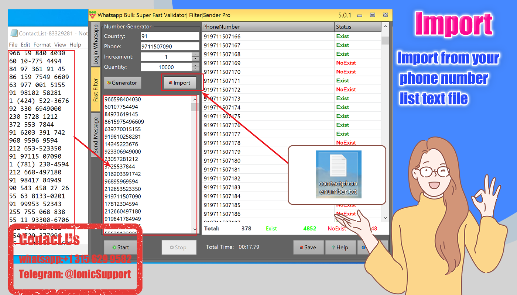Click the Notepad document icon beside ContactList-83329281
Screen dimensions: 517x295
[x=13, y=33]
